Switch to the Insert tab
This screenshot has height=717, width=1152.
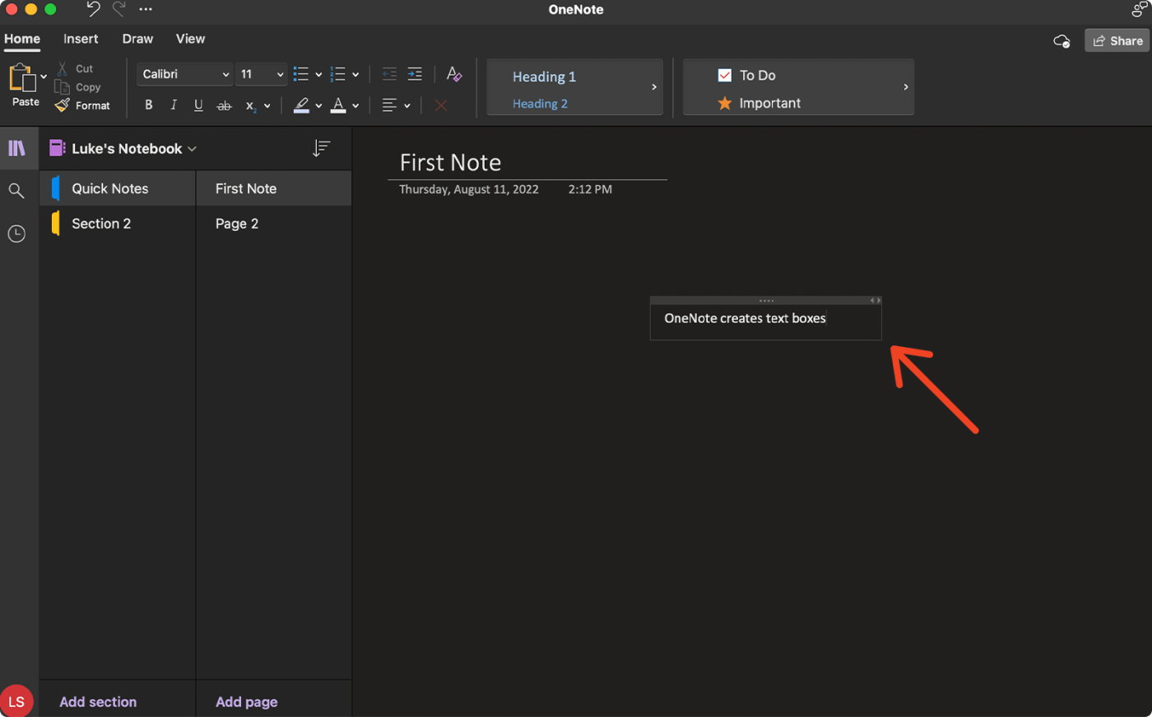[81, 39]
